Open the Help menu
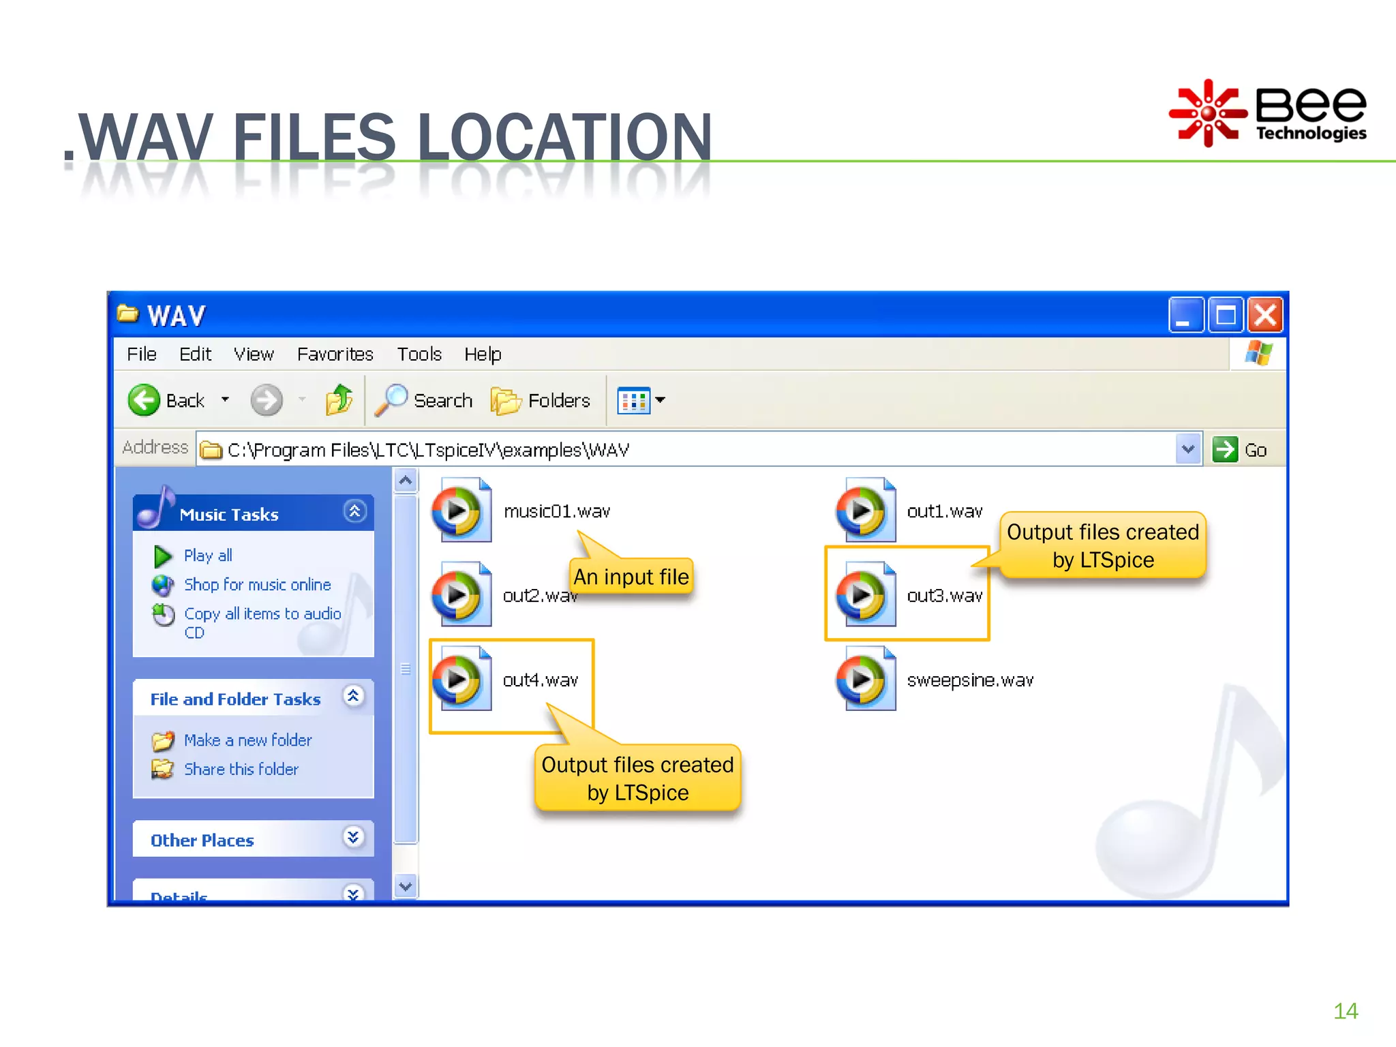Screen dimensions: 1396x1047 (483, 354)
